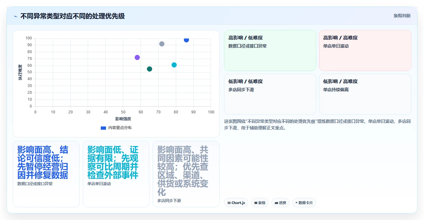424x220 pixels.
Task: Click the 执行难度 y-axis title
Action: 20,72
